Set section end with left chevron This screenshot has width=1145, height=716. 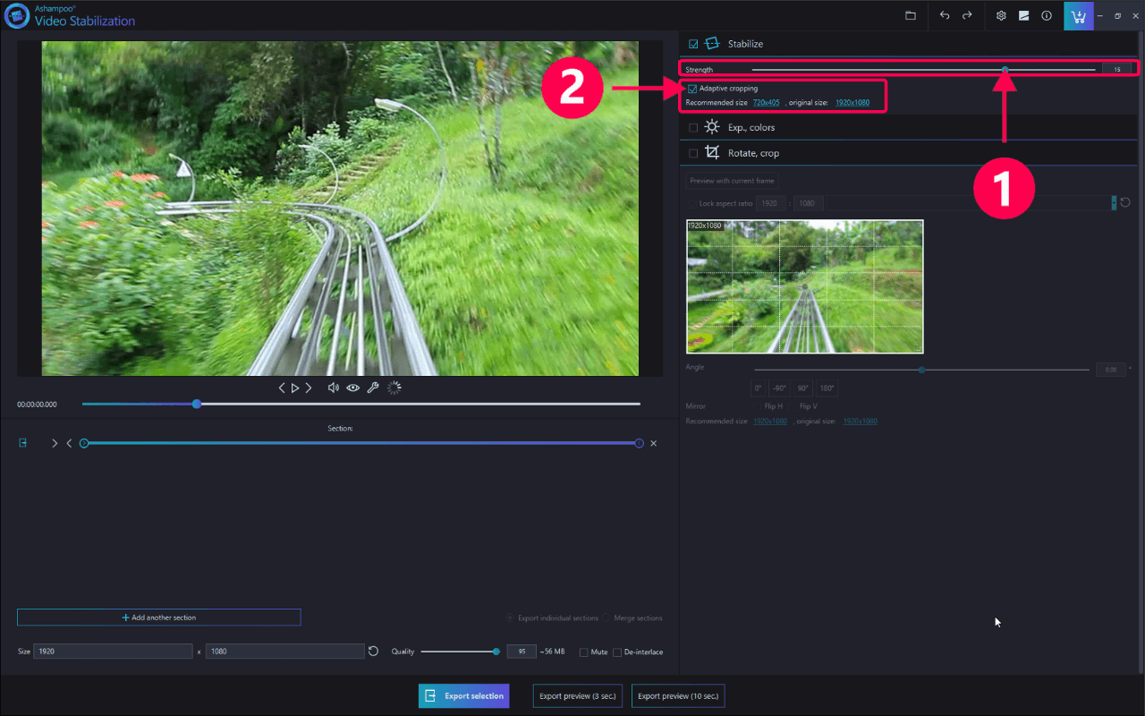pos(69,443)
